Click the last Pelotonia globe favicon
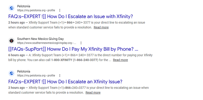The height and width of the screenshot is (100, 203). tap(12, 74)
